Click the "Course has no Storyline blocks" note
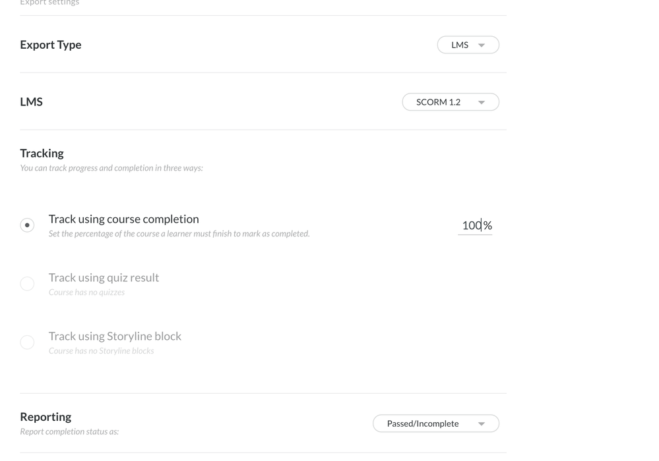 101,351
